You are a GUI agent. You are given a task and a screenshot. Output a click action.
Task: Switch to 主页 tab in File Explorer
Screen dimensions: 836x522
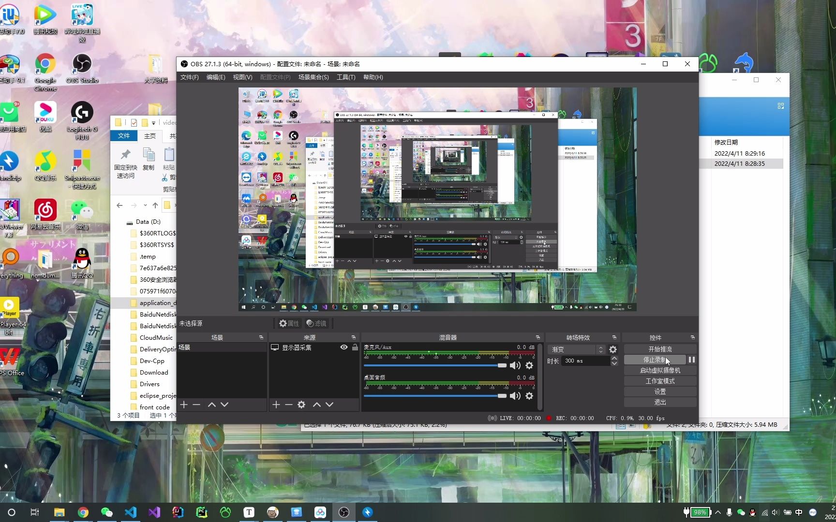[150, 136]
